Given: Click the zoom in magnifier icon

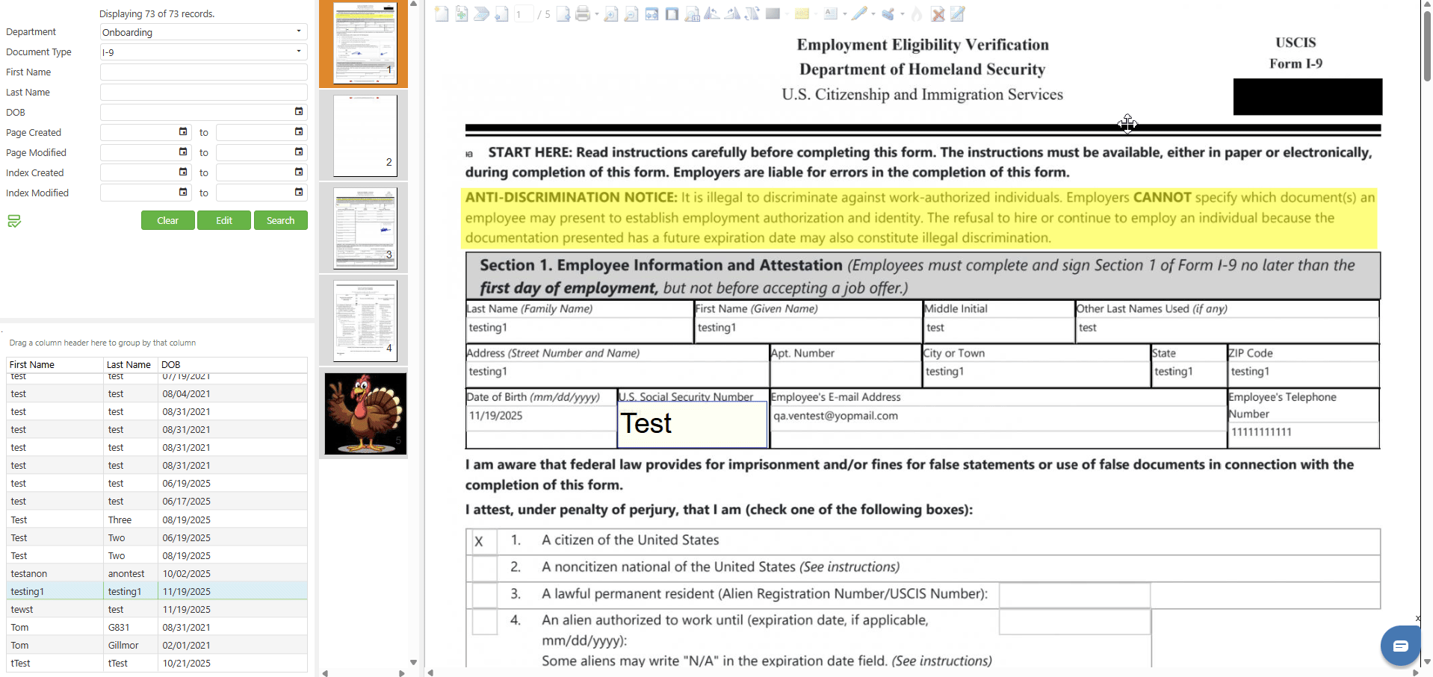Looking at the screenshot, I should click(x=610, y=13).
